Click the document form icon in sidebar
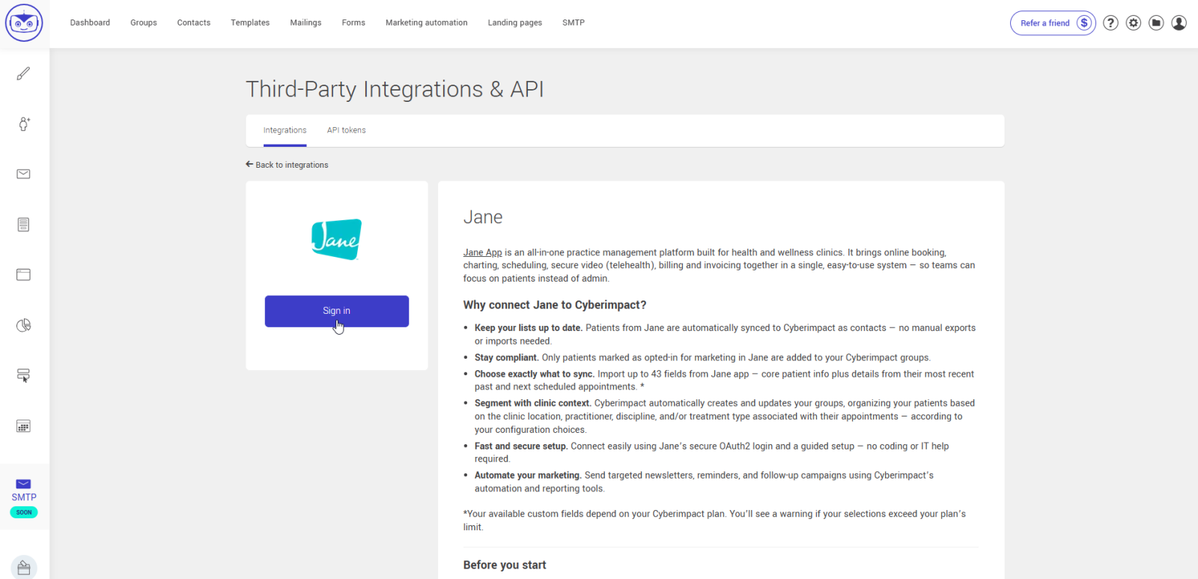The width and height of the screenshot is (1198, 579). tap(24, 225)
